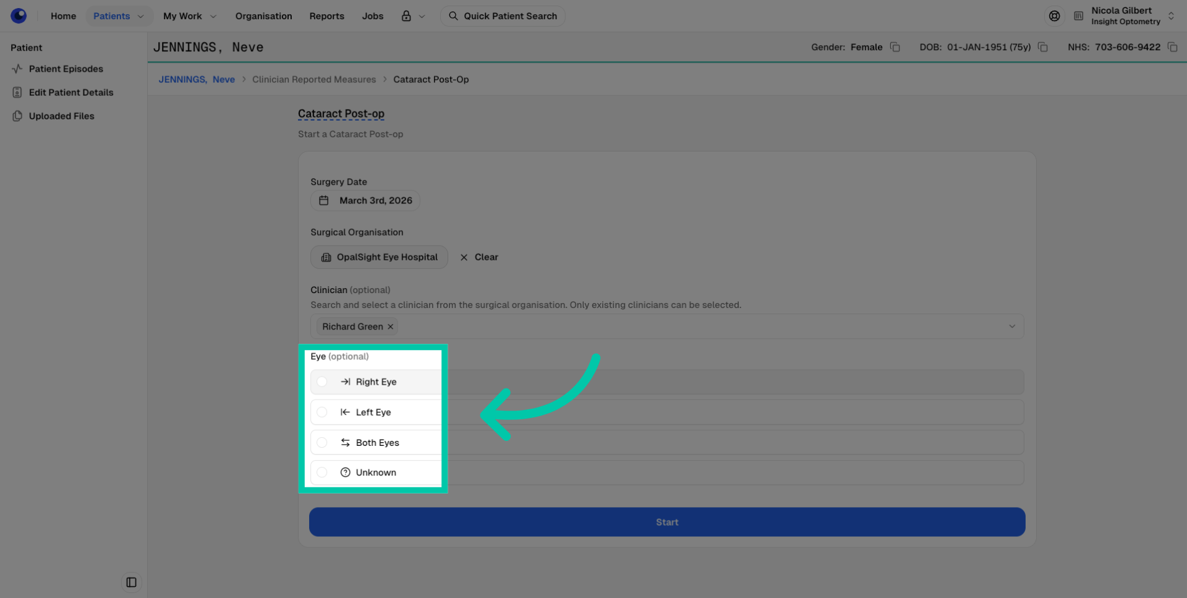Clear the surgical organisation selection
Image resolution: width=1187 pixels, height=598 pixels.
(479, 257)
